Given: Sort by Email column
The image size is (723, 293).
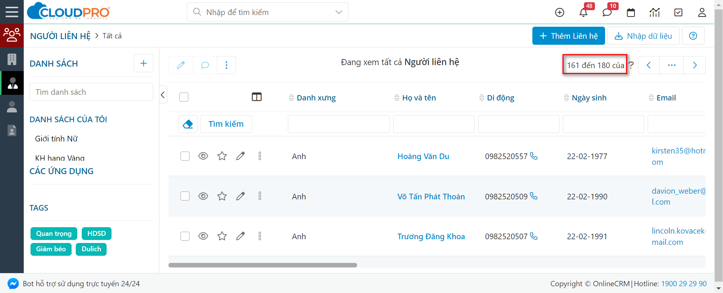Looking at the screenshot, I should tap(662, 98).
